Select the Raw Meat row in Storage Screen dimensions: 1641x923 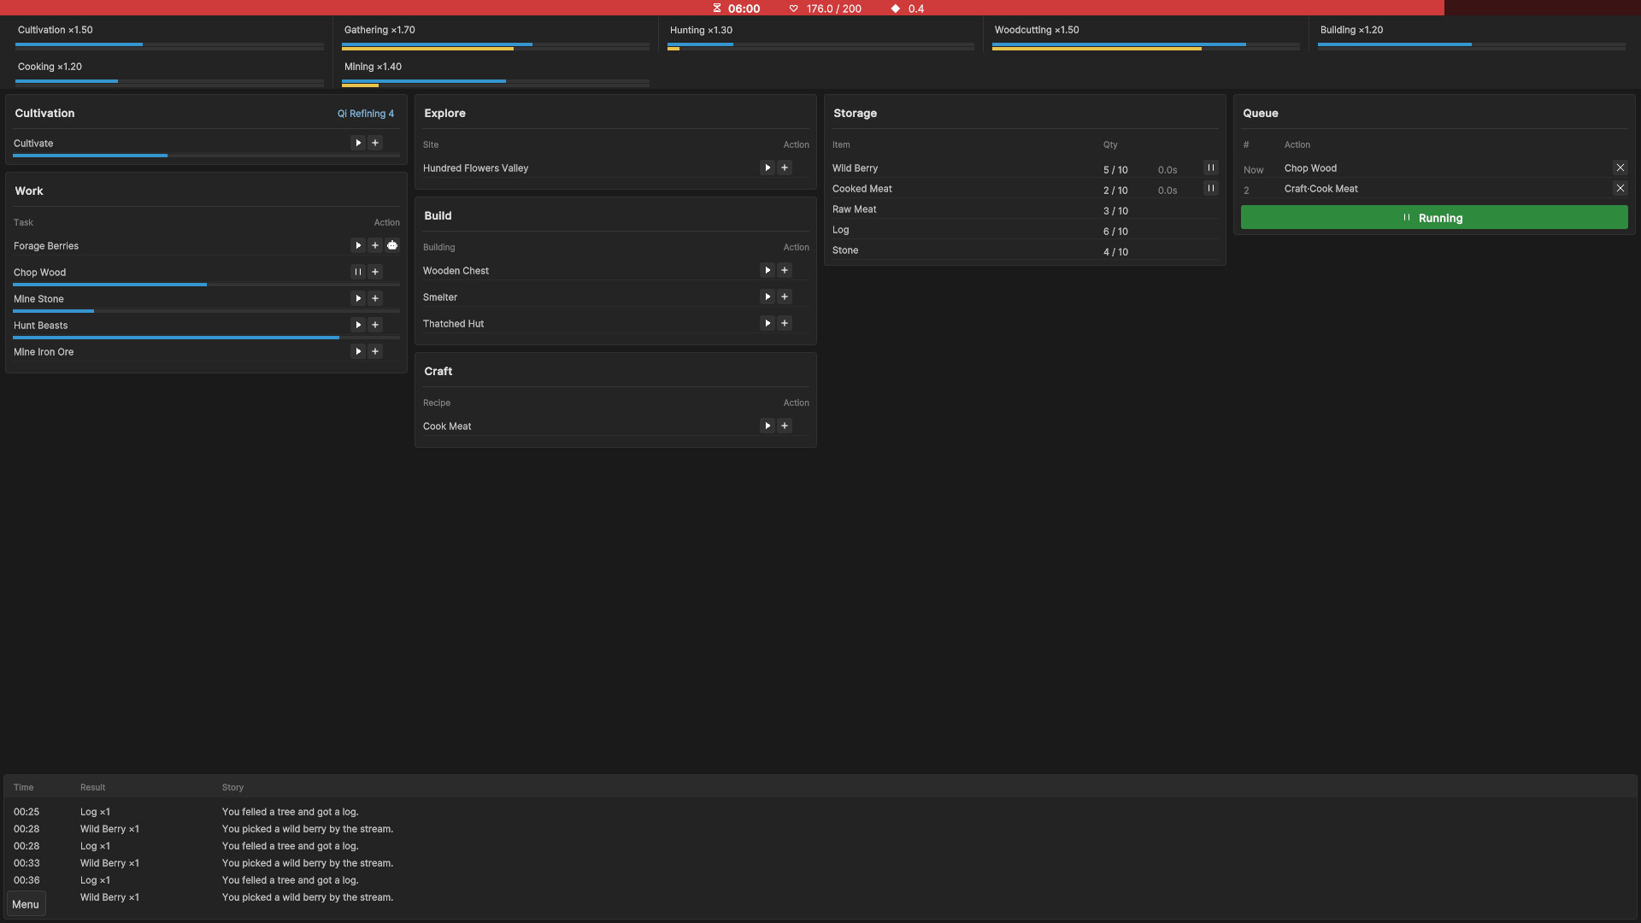(x=1025, y=209)
